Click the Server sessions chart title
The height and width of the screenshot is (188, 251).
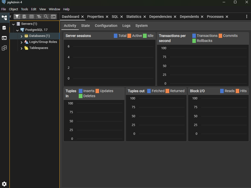78,36
